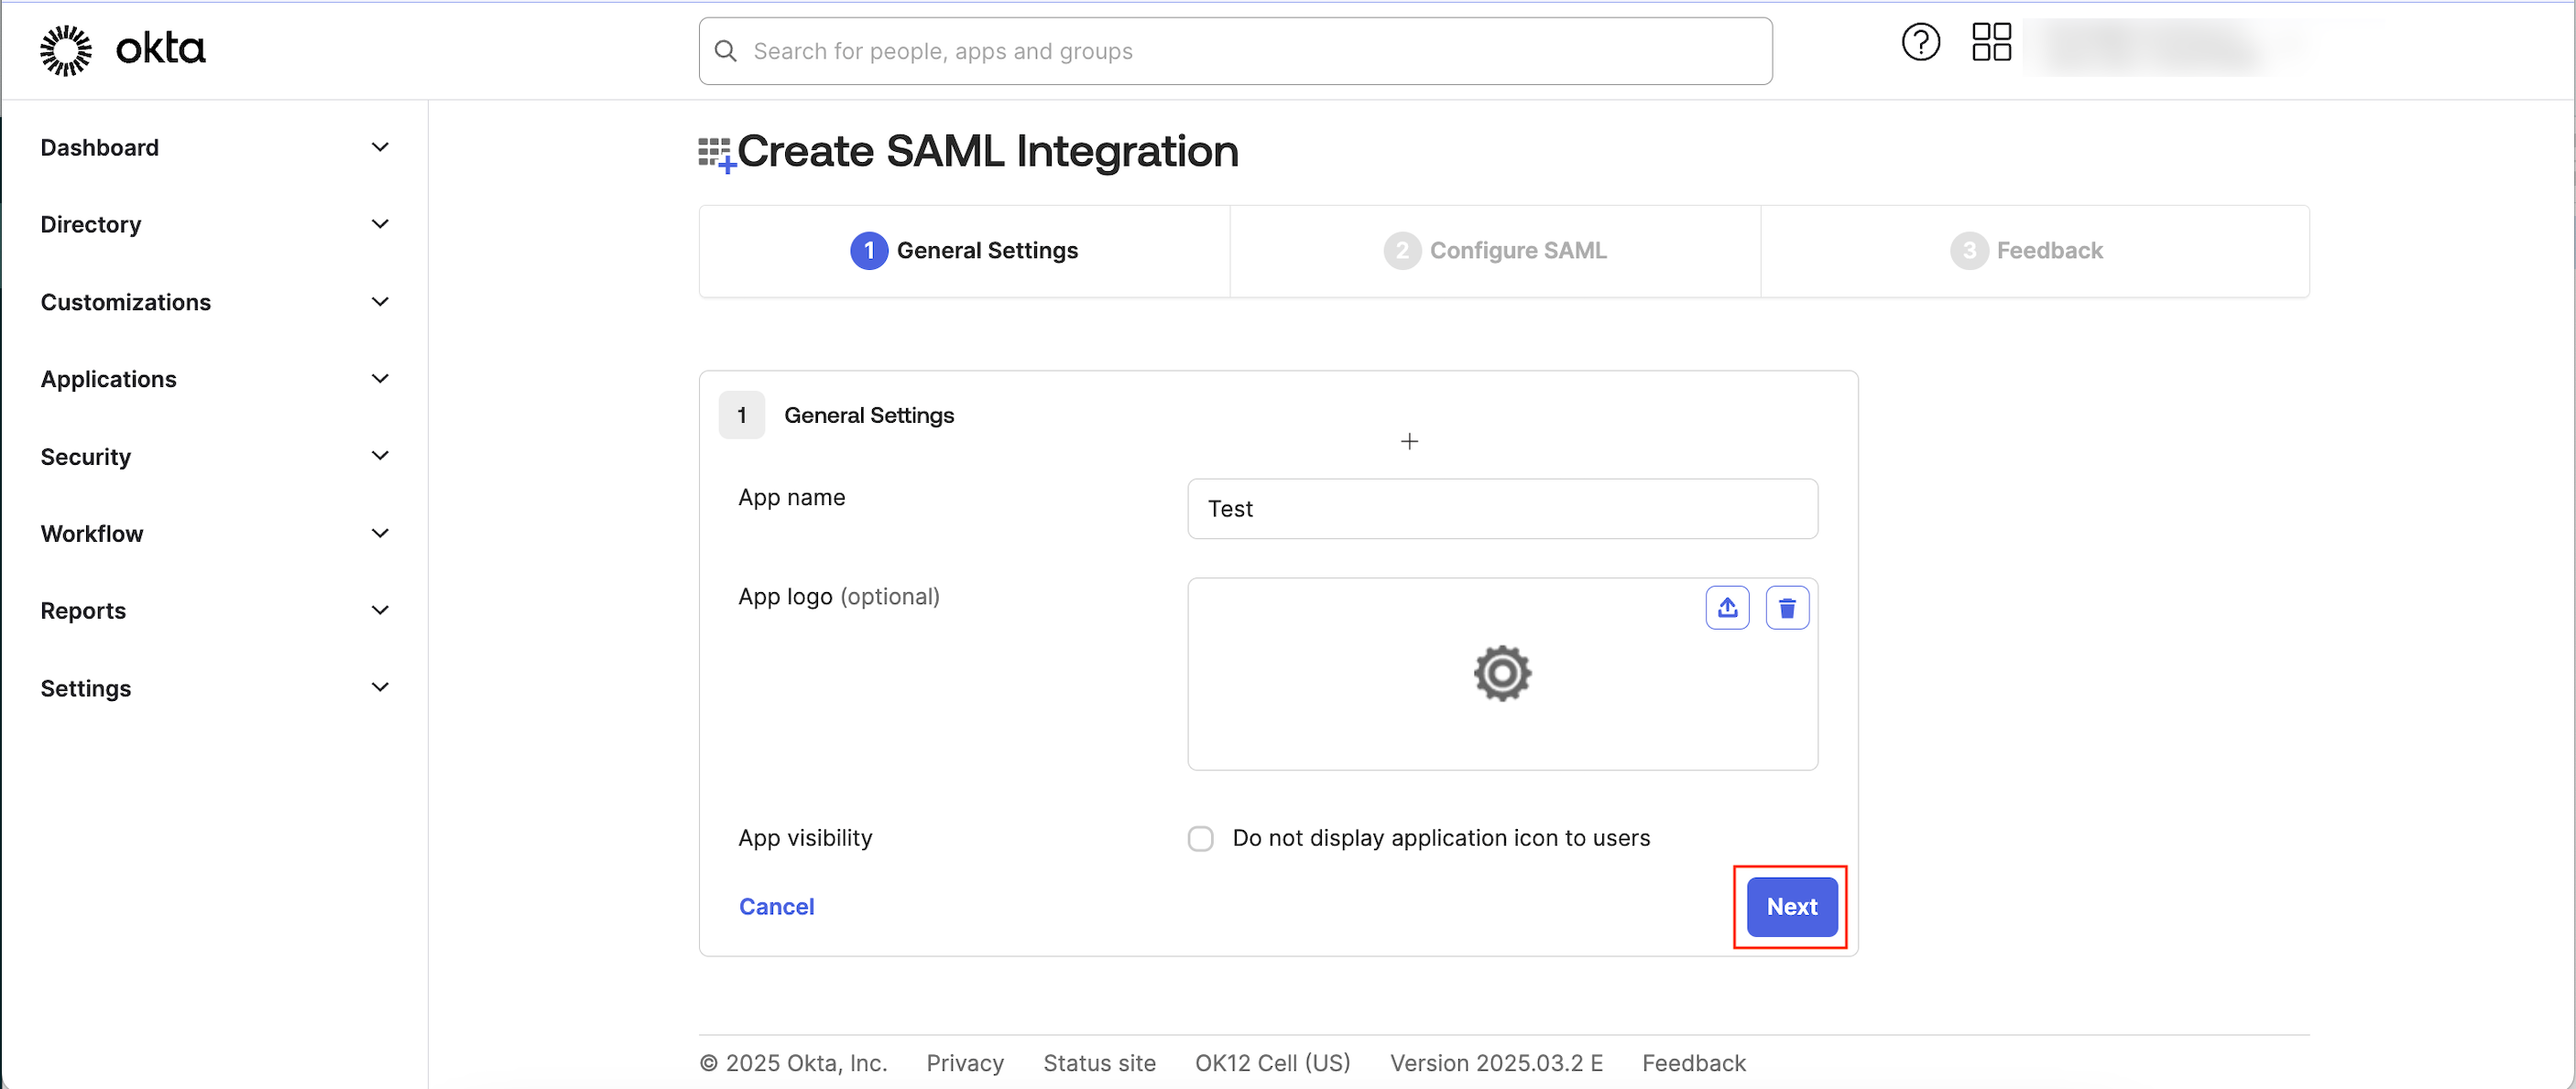Click the upload logo icon
This screenshot has width=2576, height=1089.
tap(1726, 608)
